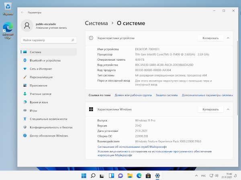This screenshot has width=241, height=180.
Task: Select Система in the sidebar
Action: pyautogui.click(x=49, y=52)
